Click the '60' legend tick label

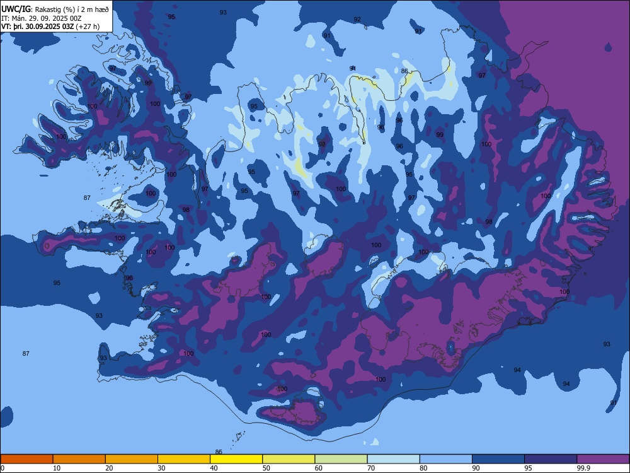coord(319,468)
